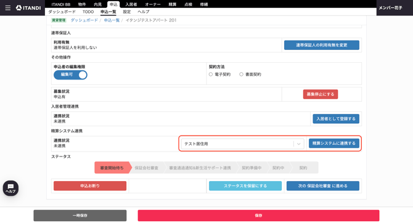Select 契約準備中 status step
The image size is (413, 223).
[x=251, y=168]
